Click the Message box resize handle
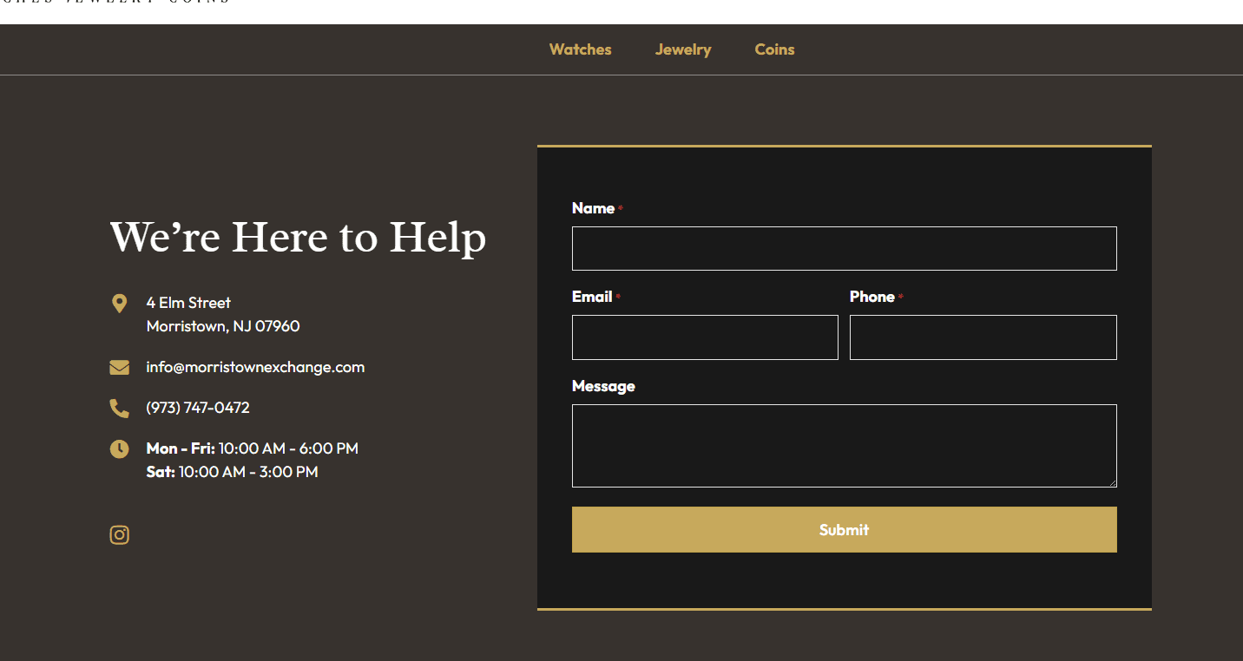Screen dimensions: 1243x661 click(1112, 482)
